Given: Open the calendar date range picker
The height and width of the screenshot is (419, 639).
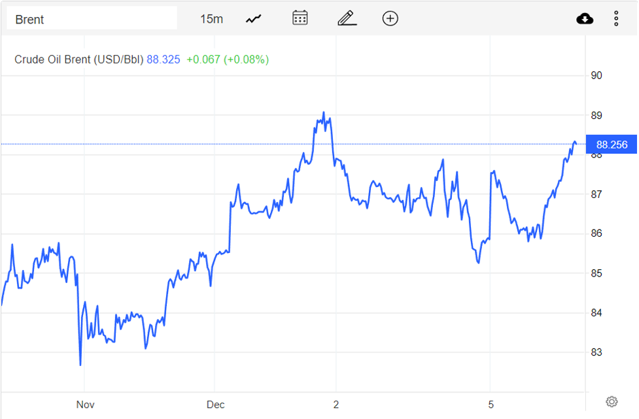Looking at the screenshot, I should (x=300, y=18).
